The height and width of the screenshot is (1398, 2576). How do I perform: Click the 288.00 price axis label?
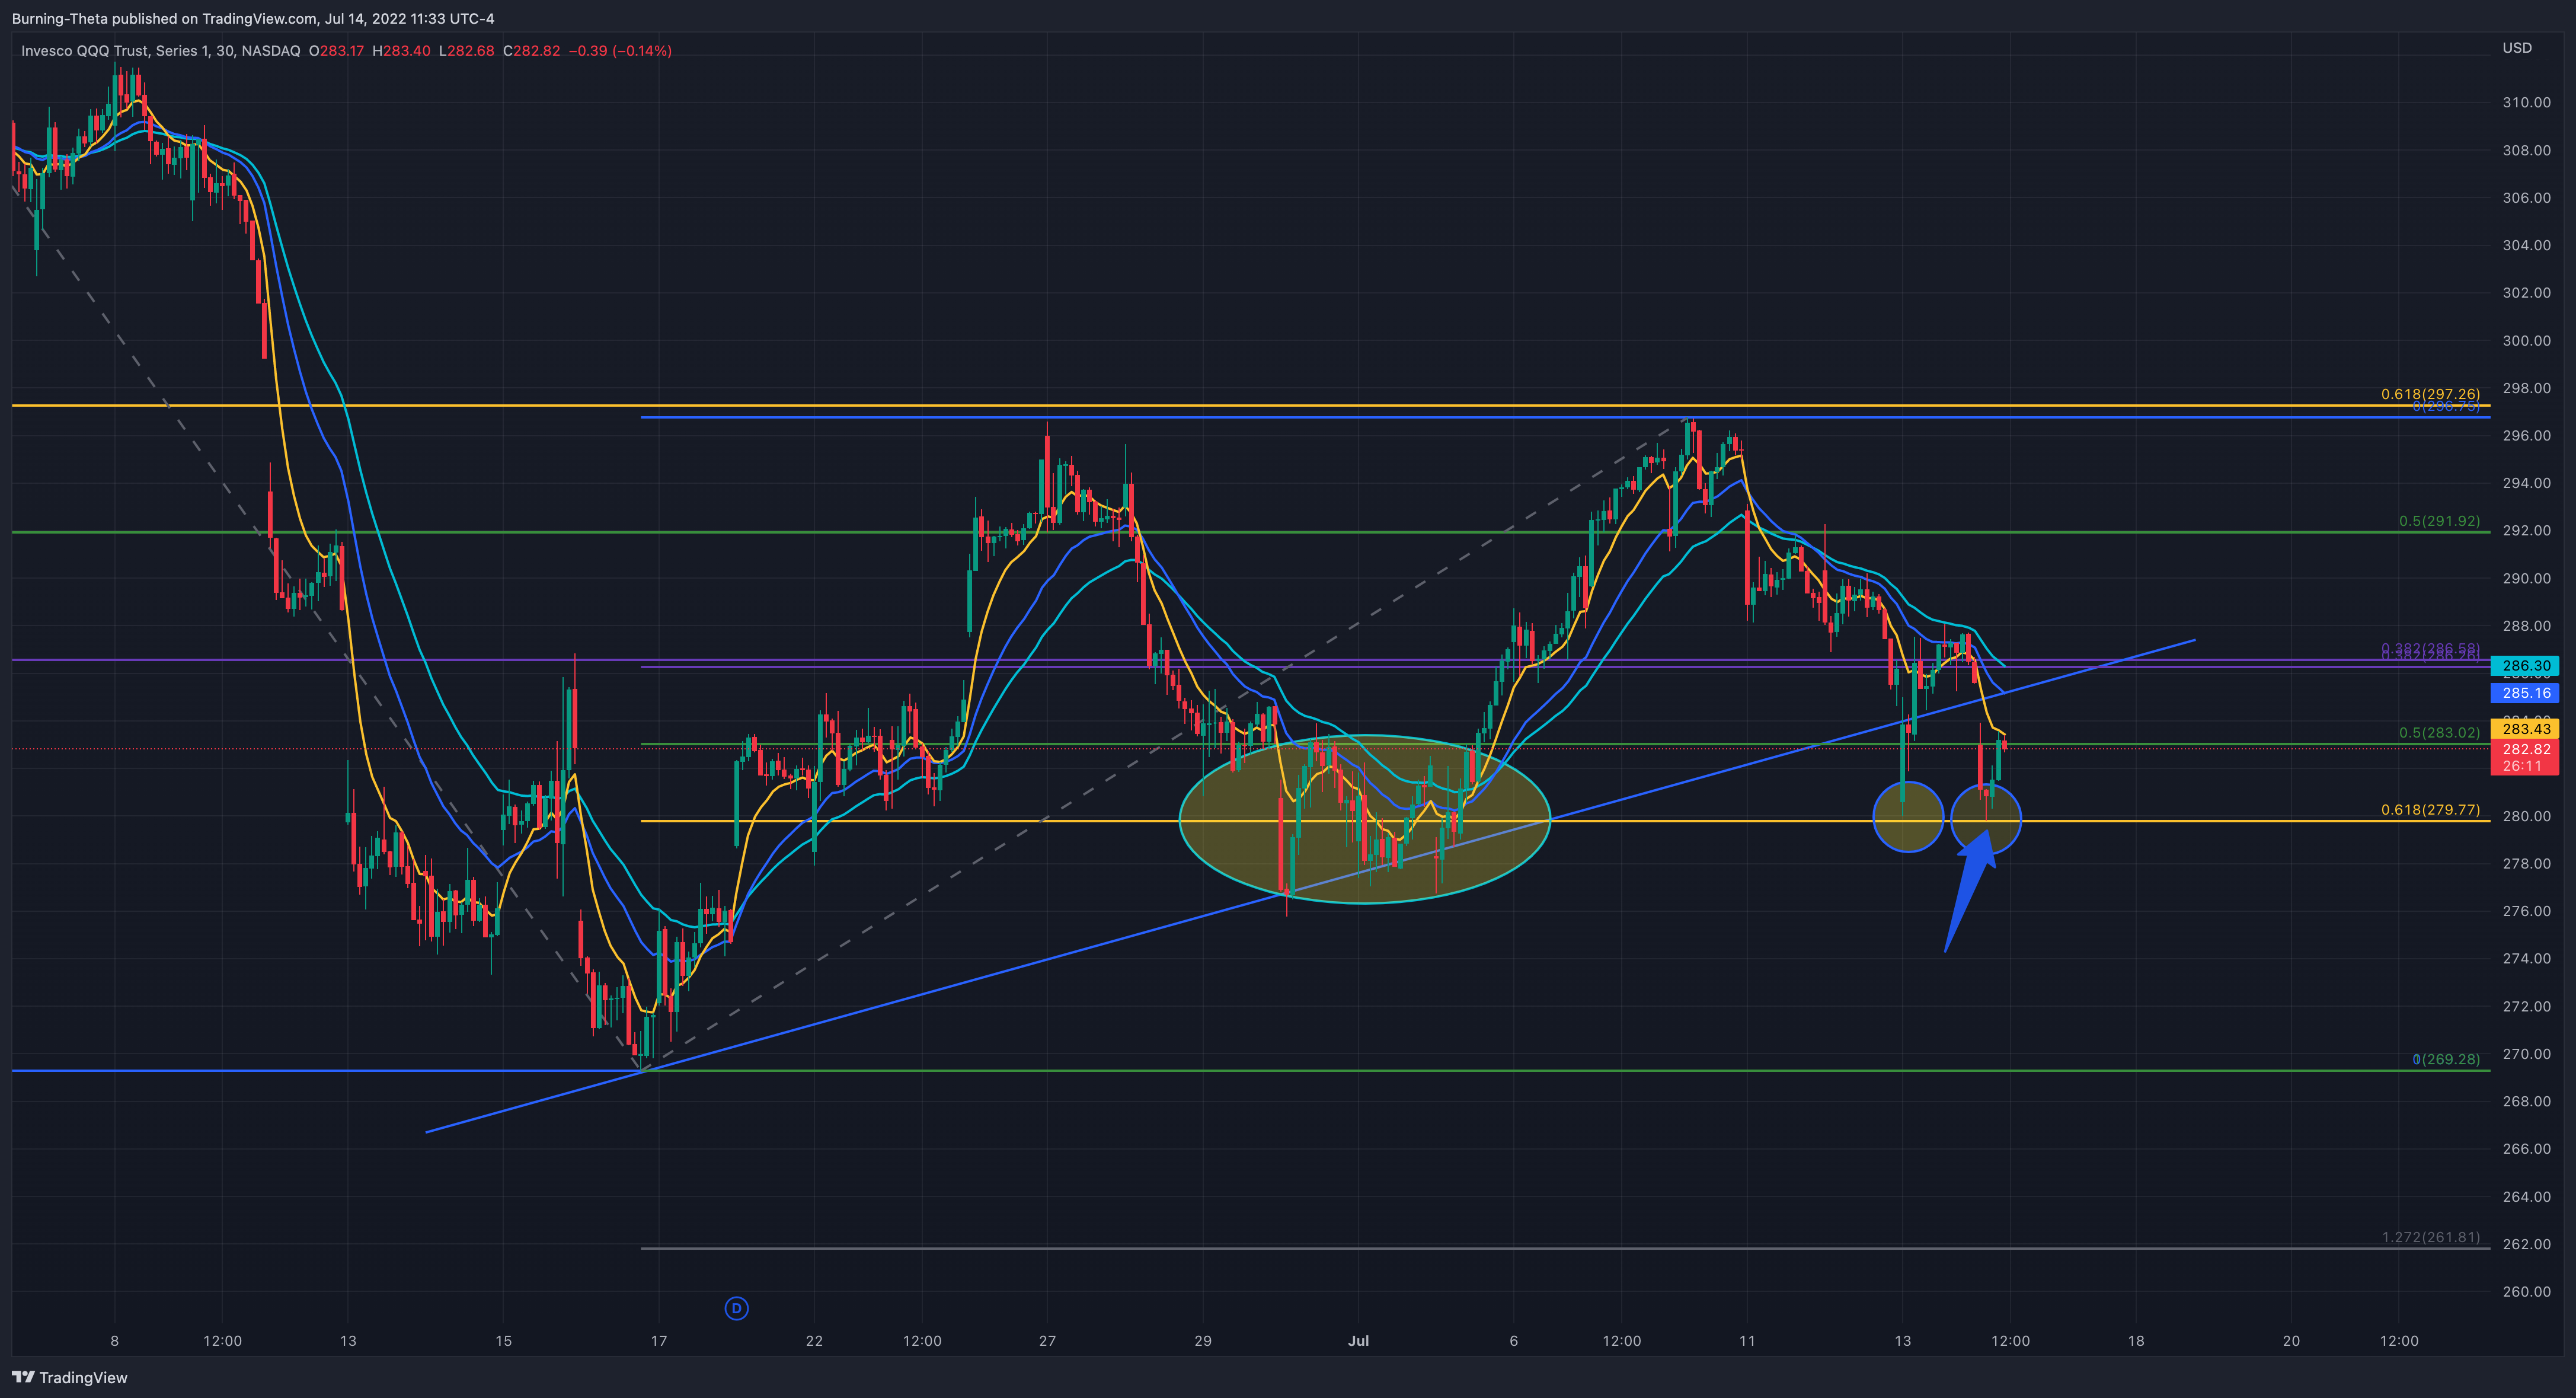(x=2526, y=625)
